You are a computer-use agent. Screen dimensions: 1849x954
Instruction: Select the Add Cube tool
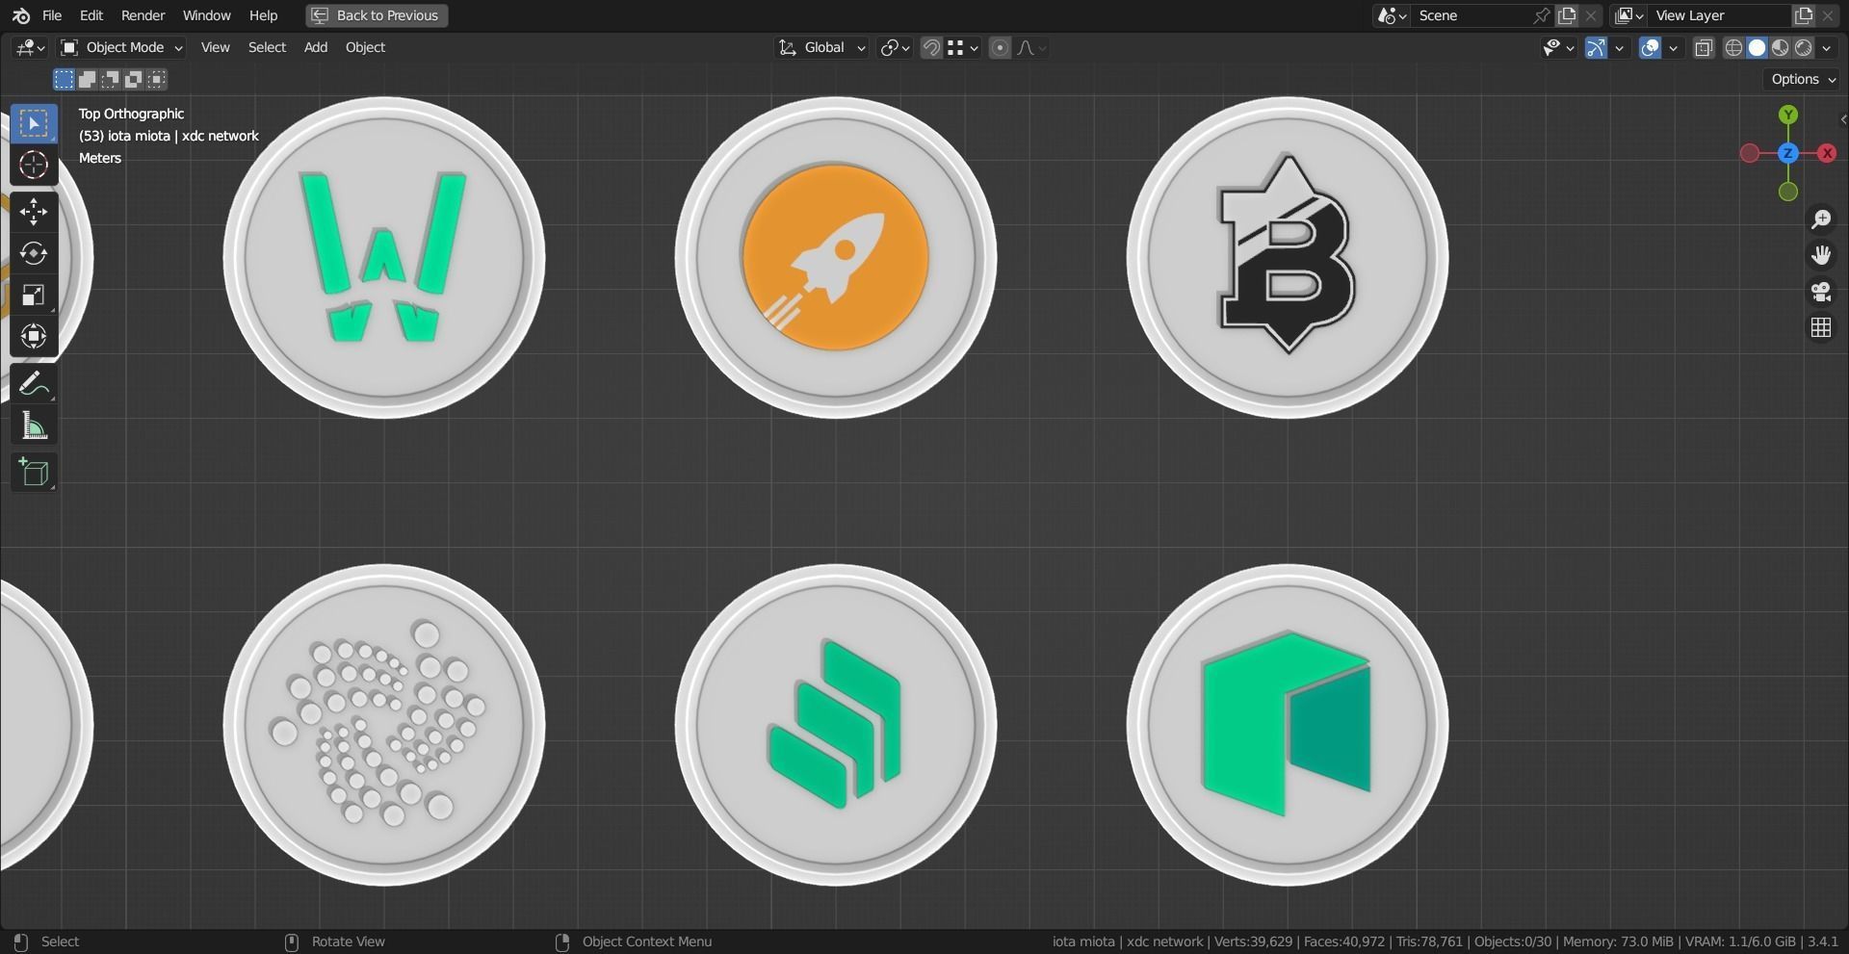tap(34, 472)
